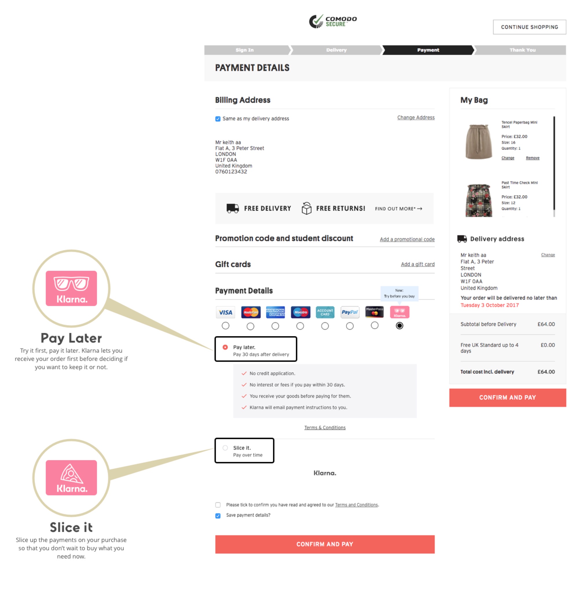Viewport: 579px width, 596px height.
Task: Toggle the Slice It payment option
Action: pyautogui.click(x=225, y=447)
